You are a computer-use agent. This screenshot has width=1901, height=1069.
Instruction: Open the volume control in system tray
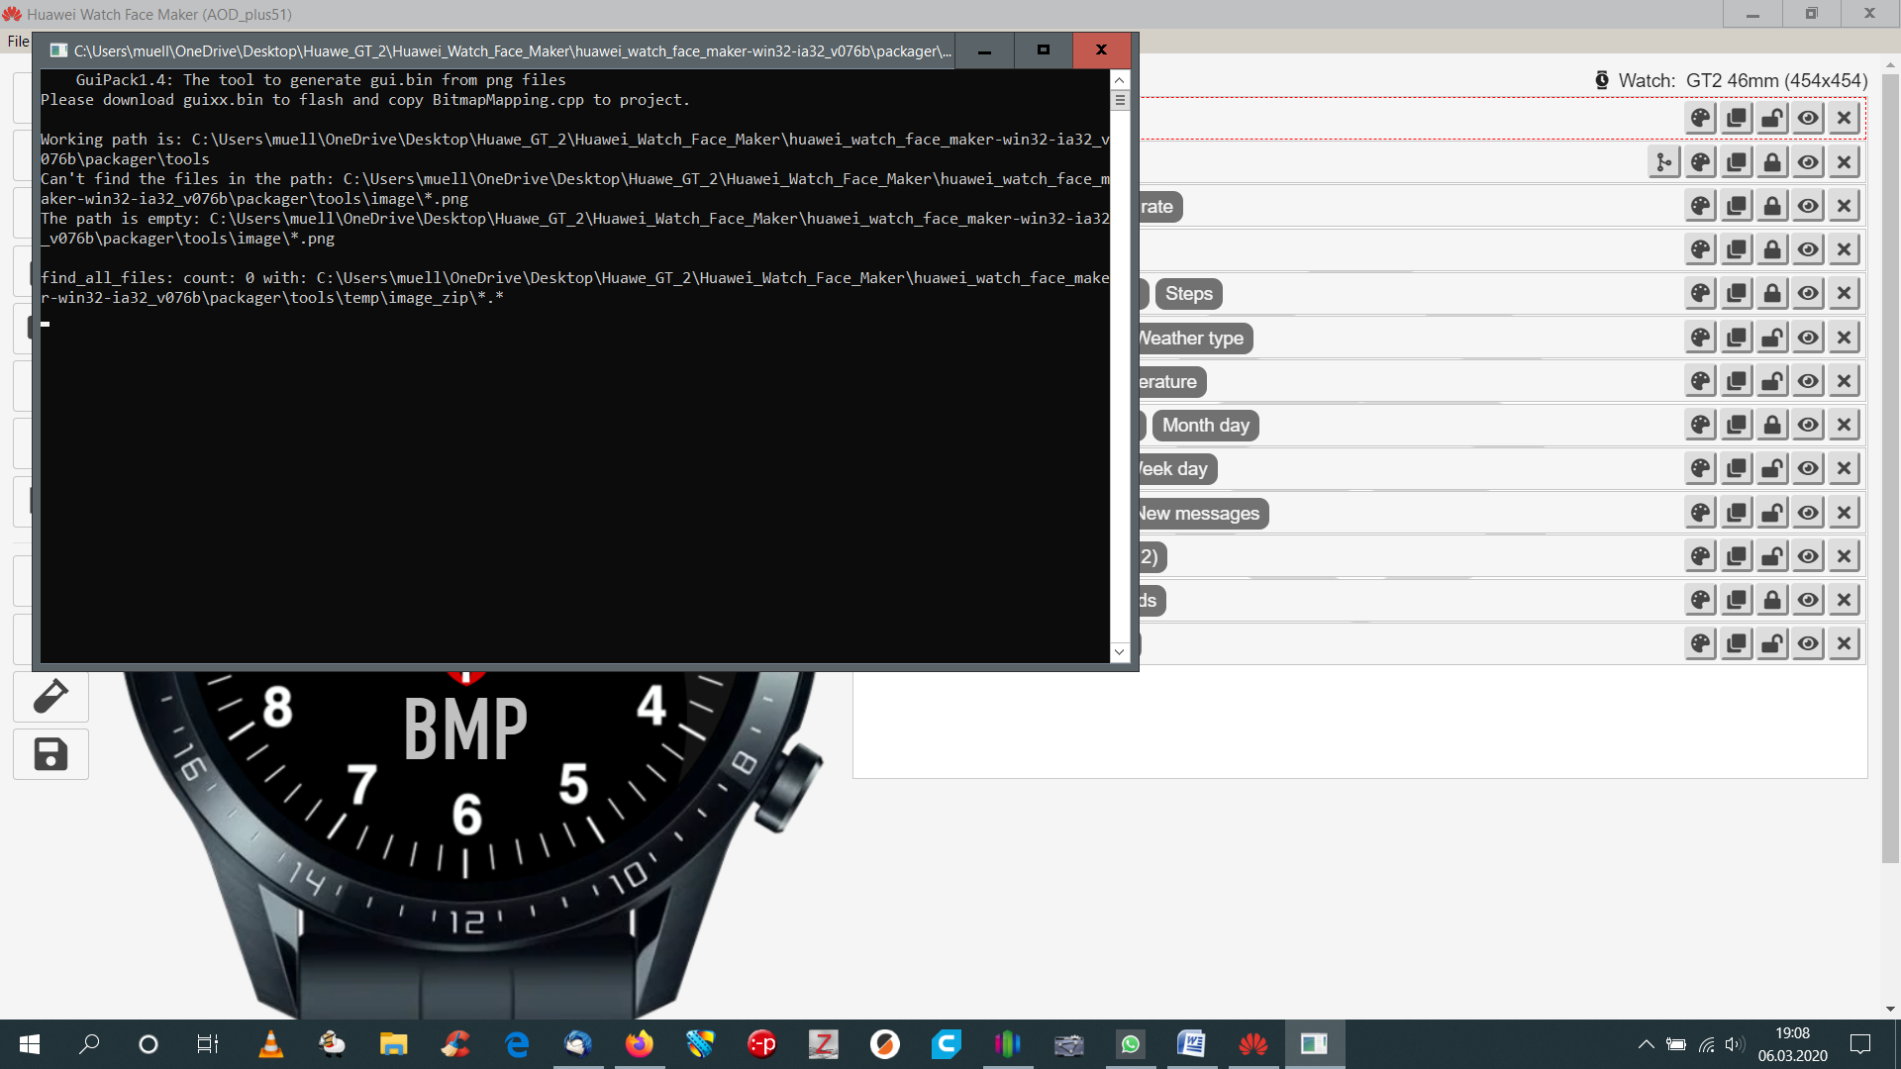point(1734,1044)
